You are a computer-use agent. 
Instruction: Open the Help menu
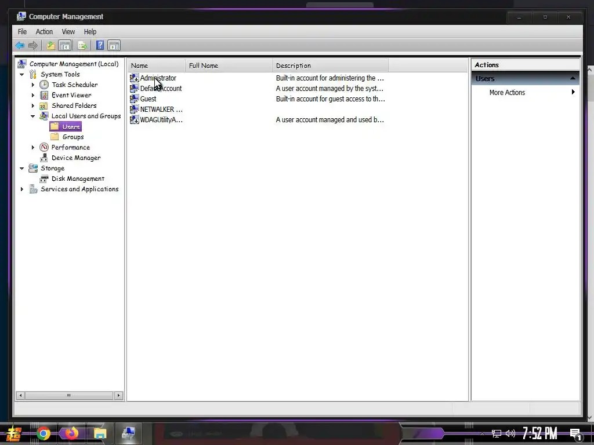click(90, 32)
